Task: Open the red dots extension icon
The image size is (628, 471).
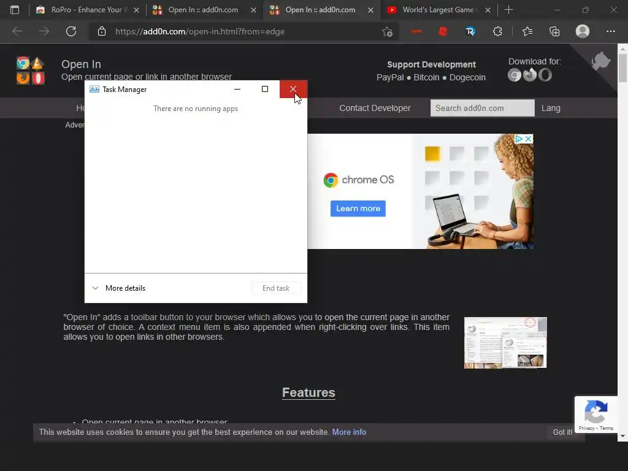Action: pyautogui.click(x=416, y=31)
